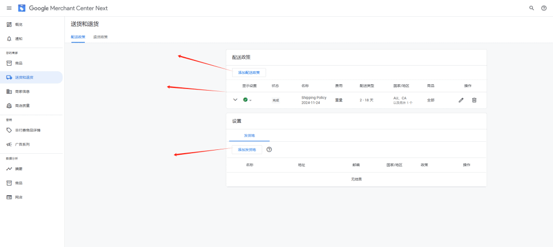The image size is (553, 247).
Task: Switch to the 配送政策 tab
Action: pos(78,37)
